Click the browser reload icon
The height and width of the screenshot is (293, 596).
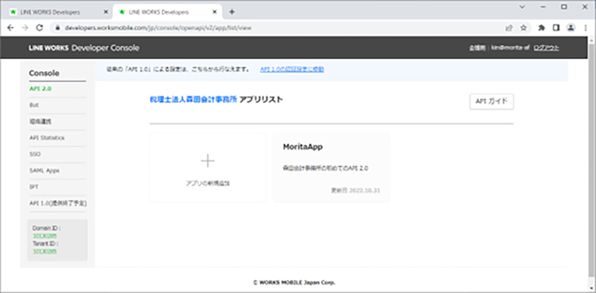pos(39,28)
